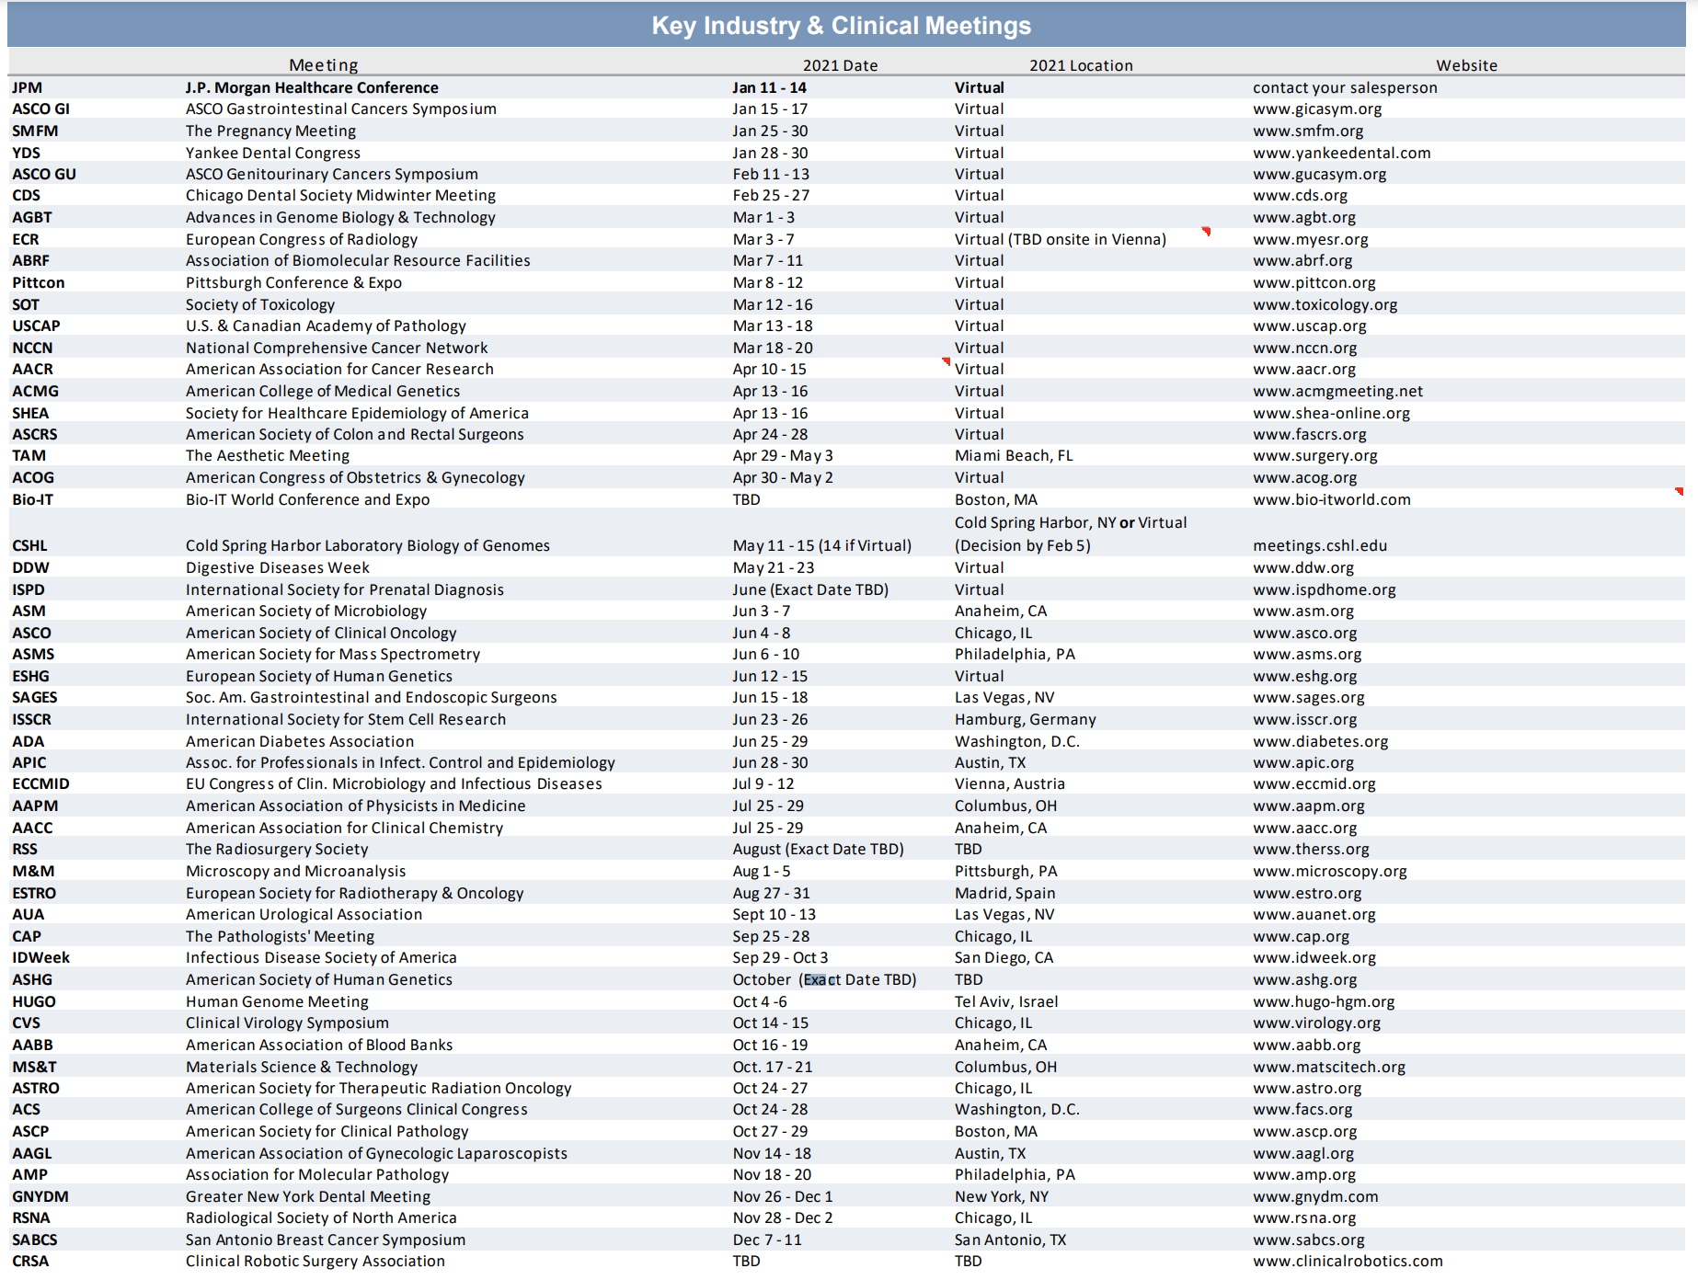Click 'Virtual (TBD onsite in Vienna)' cell

[1061, 240]
